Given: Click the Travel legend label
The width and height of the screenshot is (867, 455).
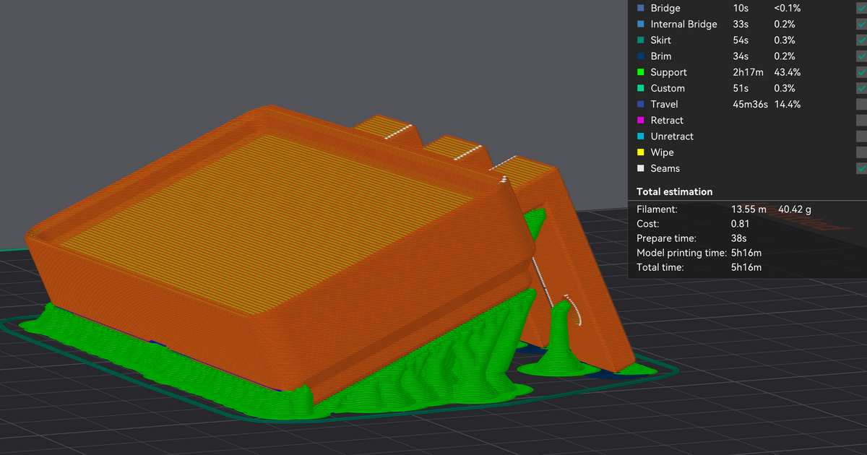Looking at the screenshot, I should [664, 104].
